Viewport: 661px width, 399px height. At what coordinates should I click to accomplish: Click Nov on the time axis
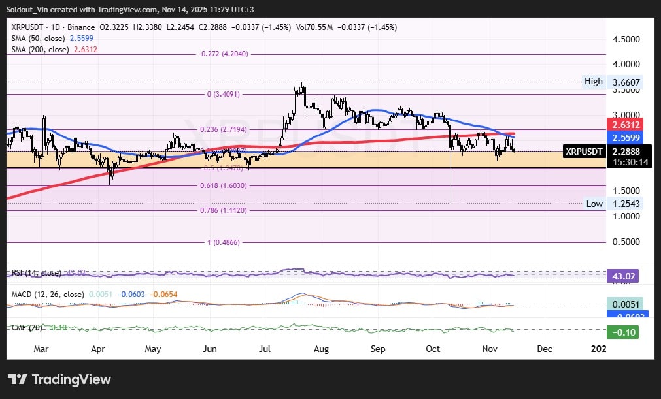click(x=489, y=349)
